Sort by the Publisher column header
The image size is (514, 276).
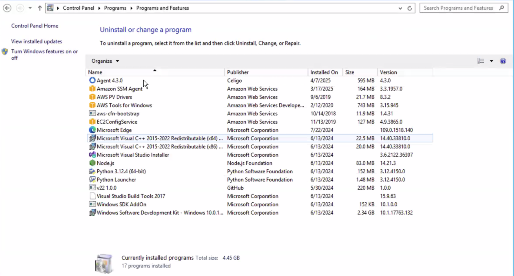pos(266,72)
